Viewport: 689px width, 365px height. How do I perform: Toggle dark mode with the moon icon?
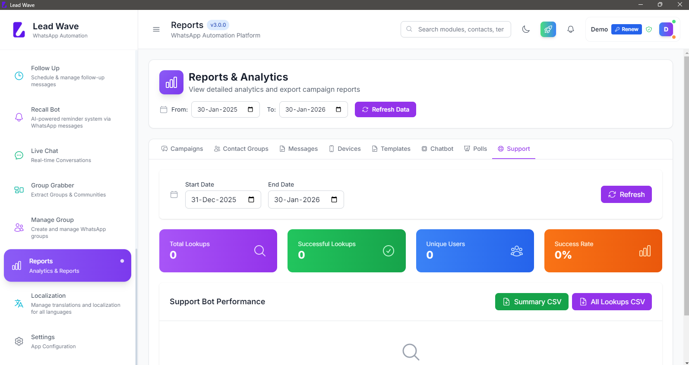[526, 29]
